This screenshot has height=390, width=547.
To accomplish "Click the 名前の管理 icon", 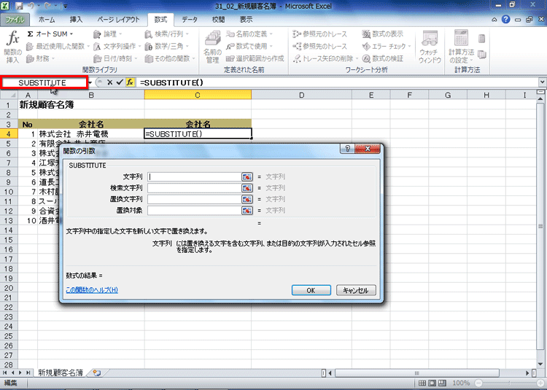I will (x=212, y=47).
